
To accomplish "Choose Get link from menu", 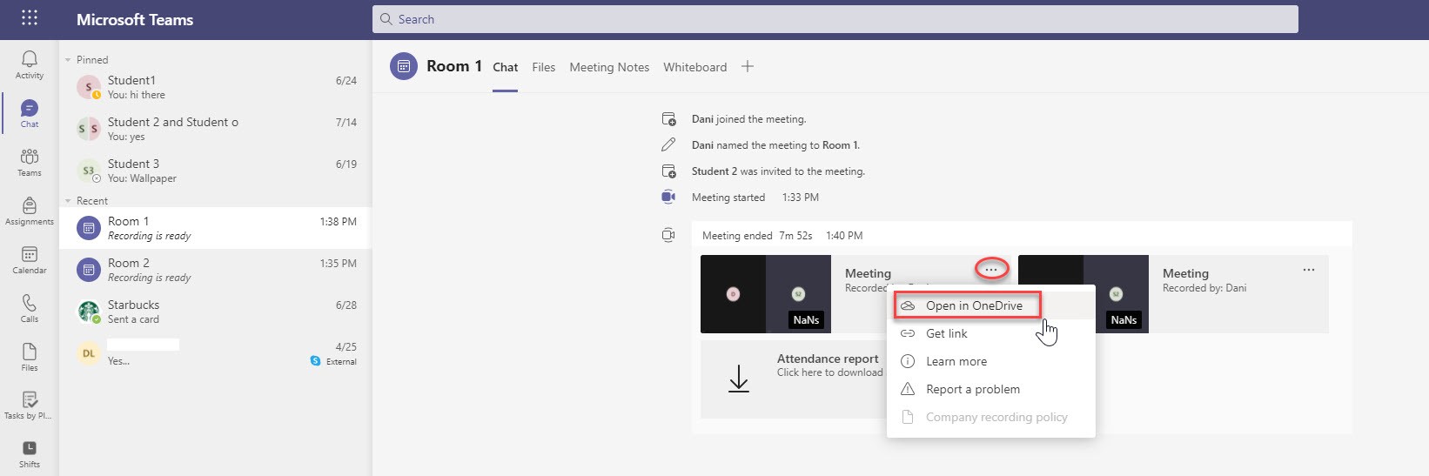I will pyautogui.click(x=991, y=333).
